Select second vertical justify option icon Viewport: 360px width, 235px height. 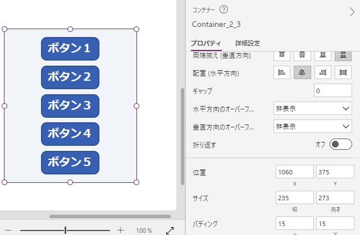(x=302, y=56)
